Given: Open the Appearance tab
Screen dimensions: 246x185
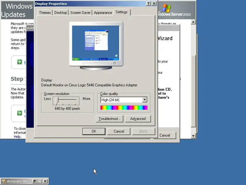Looking at the screenshot, I should coord(103,13).
